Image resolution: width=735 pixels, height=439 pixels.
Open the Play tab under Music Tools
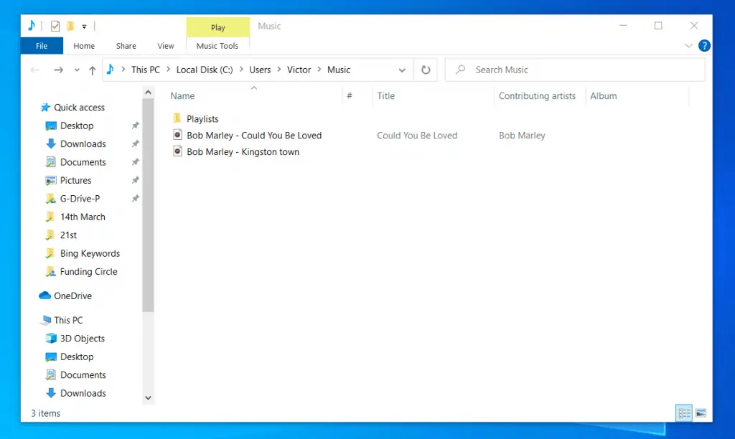pos(217,27)
